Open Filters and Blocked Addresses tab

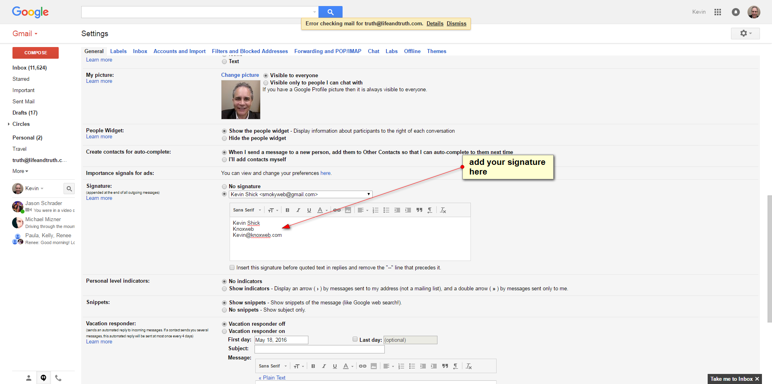pos(250,51)
